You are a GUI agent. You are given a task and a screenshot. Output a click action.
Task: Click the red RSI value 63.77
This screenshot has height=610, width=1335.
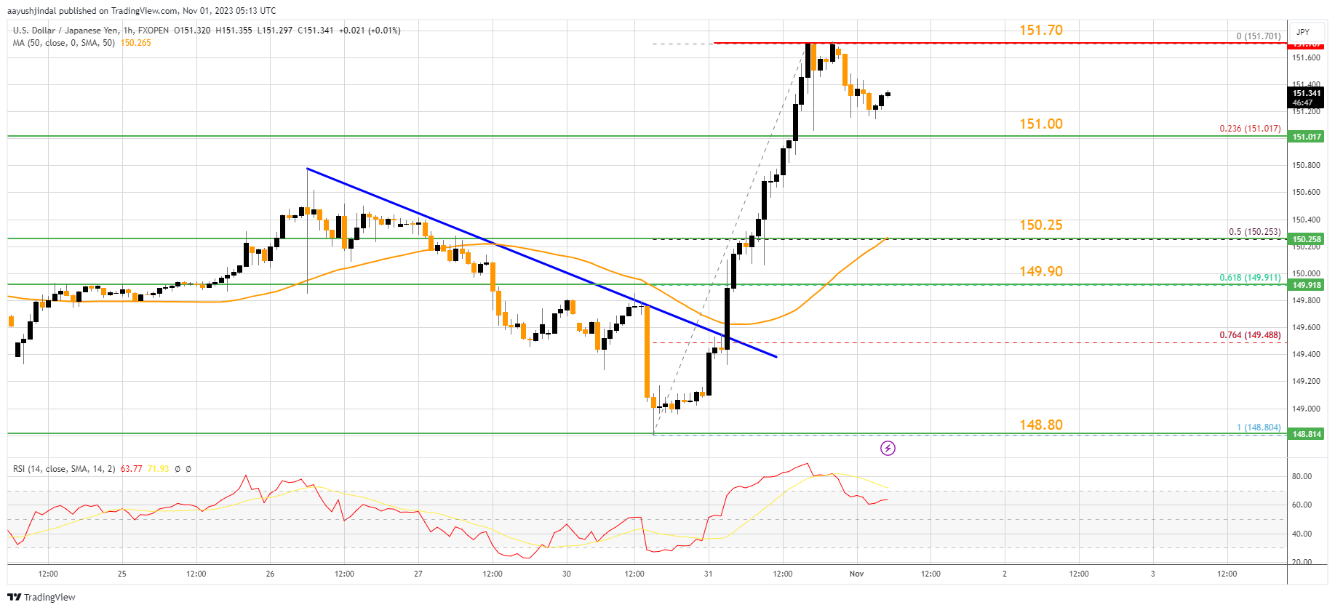click(x=132, y=469)
